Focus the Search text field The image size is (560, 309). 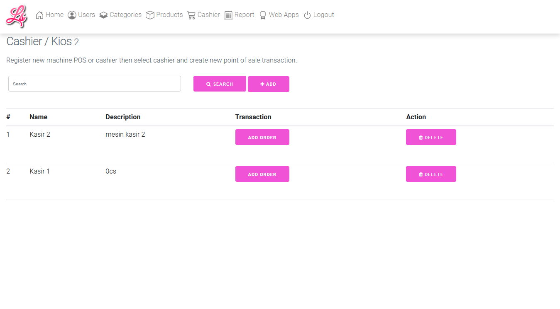tap(95, 84)
